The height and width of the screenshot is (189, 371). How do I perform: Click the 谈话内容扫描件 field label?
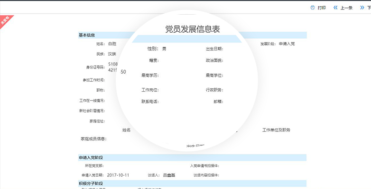206,175
